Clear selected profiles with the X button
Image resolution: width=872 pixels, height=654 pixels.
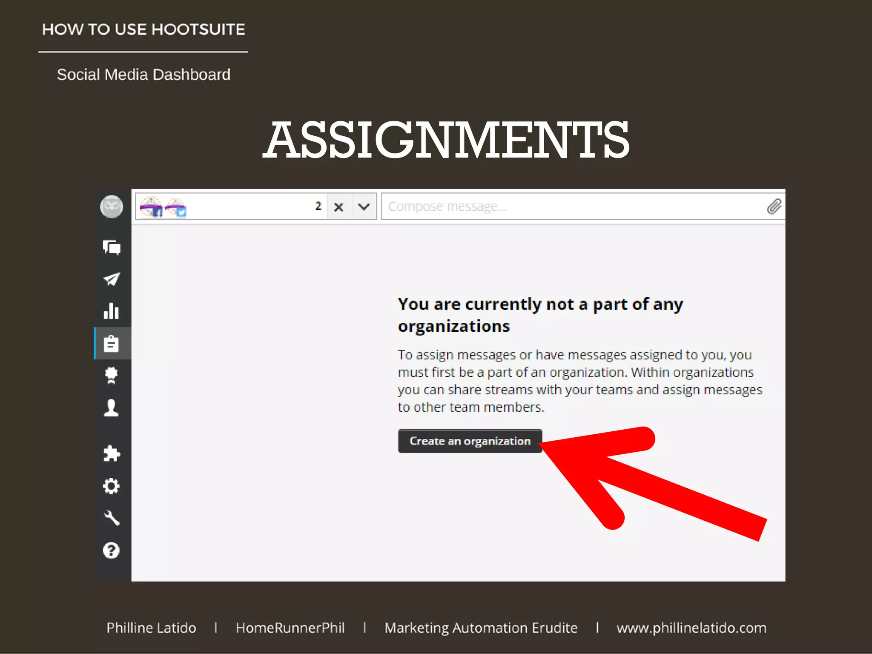[339, 207]
